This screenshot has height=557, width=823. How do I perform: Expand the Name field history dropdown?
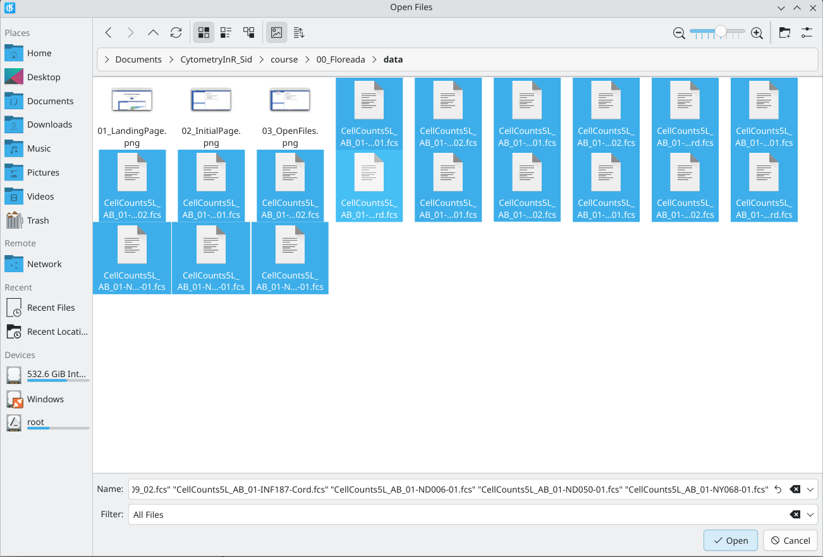pos(811,489)
